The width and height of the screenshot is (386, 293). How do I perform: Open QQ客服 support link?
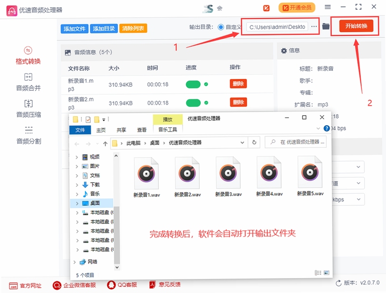(x=122, y=285)
